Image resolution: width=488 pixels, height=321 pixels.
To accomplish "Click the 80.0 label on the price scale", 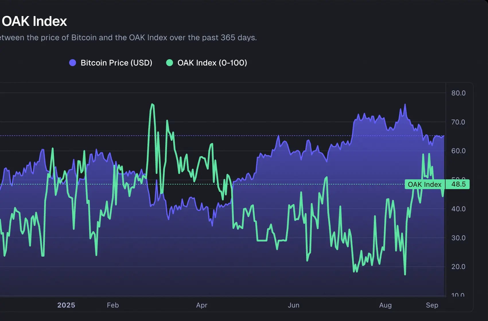I will point(458,93).
